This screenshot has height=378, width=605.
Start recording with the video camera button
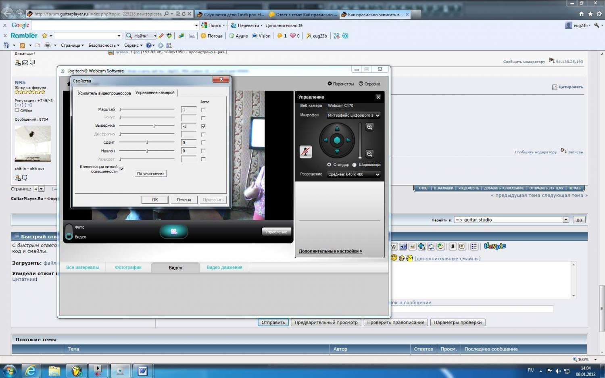coord(174,231)
